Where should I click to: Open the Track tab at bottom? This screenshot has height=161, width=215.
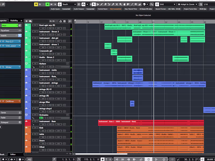2,154
